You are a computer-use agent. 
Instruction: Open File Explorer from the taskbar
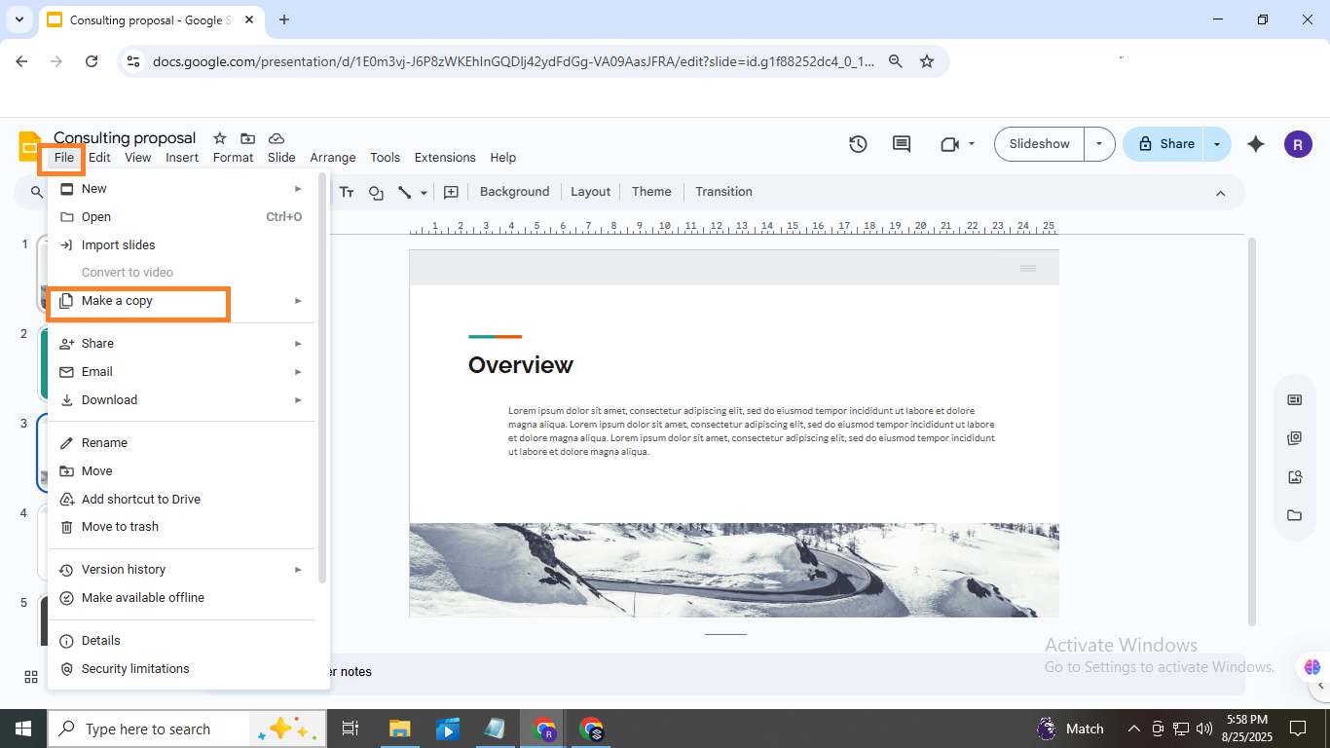[x=399, y=729]
